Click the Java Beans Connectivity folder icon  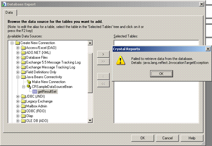coord(23,77)
